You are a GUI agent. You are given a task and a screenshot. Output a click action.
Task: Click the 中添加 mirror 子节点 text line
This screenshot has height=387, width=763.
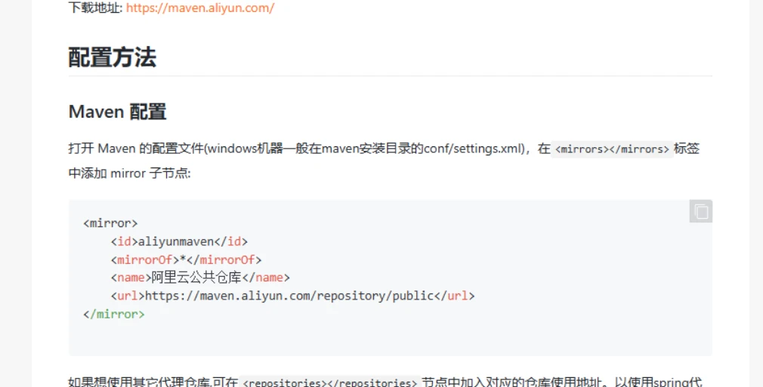click(130, 173)
